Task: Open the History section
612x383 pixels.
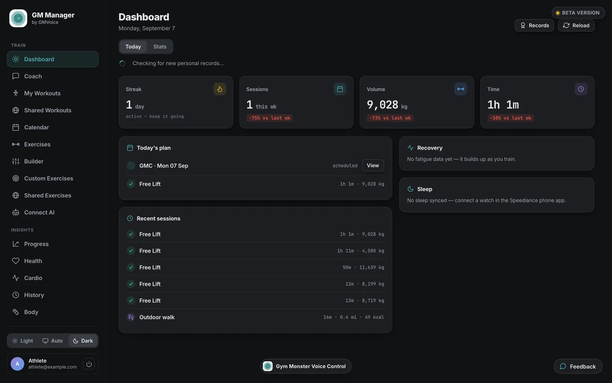Action: 53,295
